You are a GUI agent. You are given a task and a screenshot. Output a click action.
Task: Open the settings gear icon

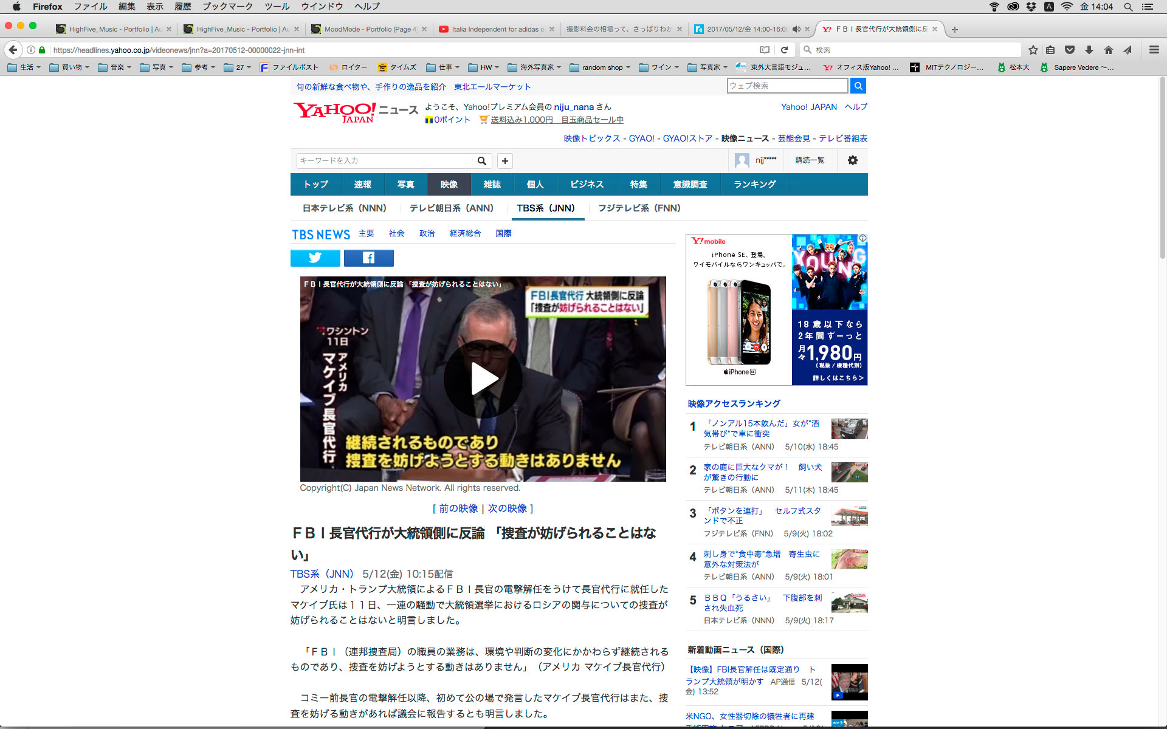click(x=852, y=160)
